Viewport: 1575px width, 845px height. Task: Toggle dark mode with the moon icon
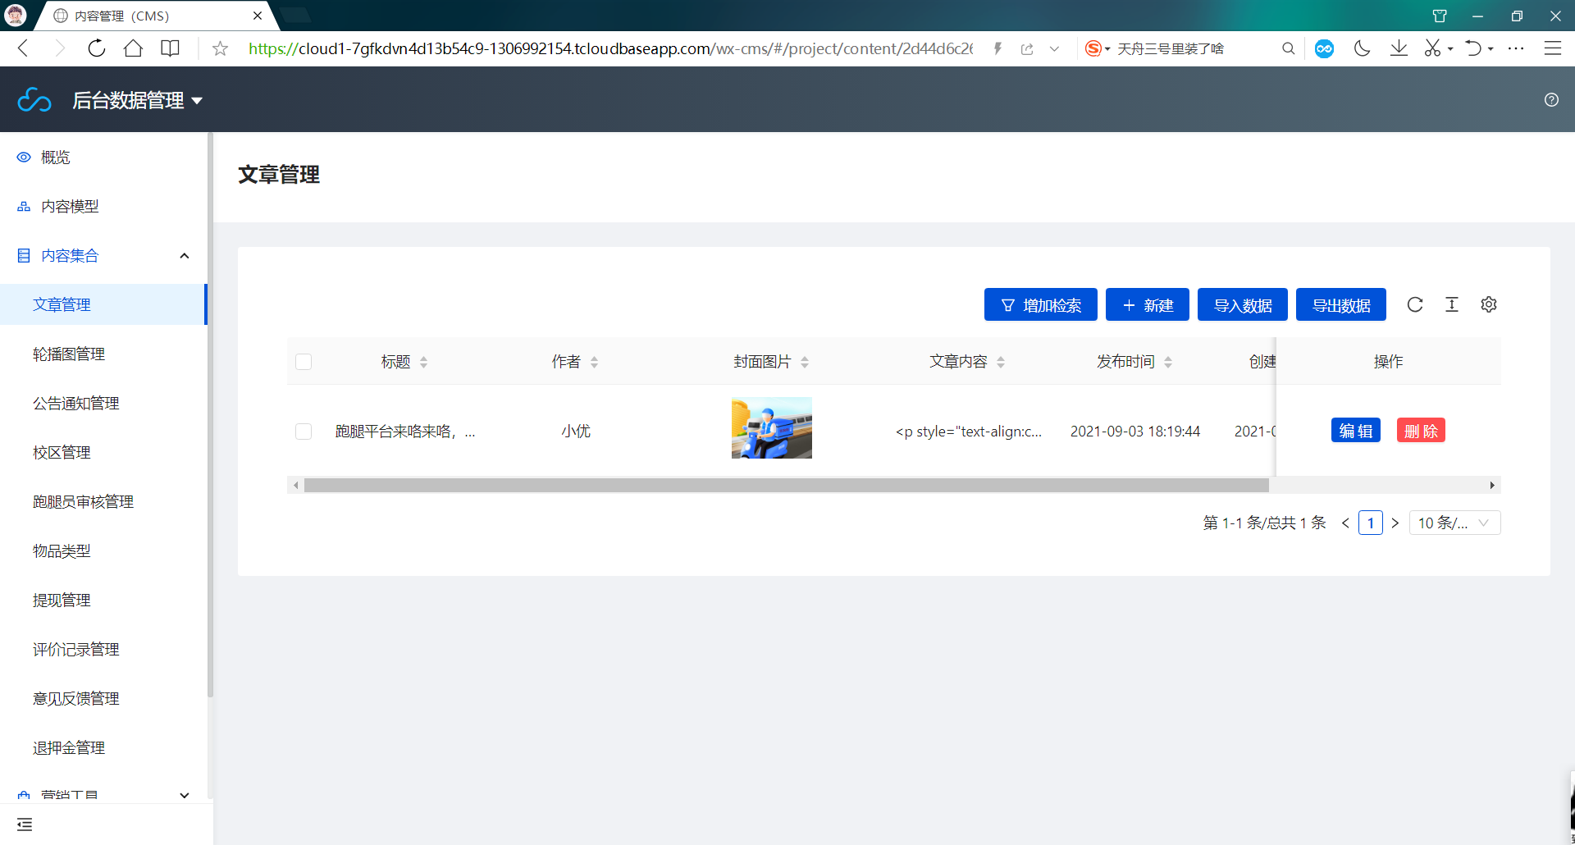click(x=1362, y=48)
